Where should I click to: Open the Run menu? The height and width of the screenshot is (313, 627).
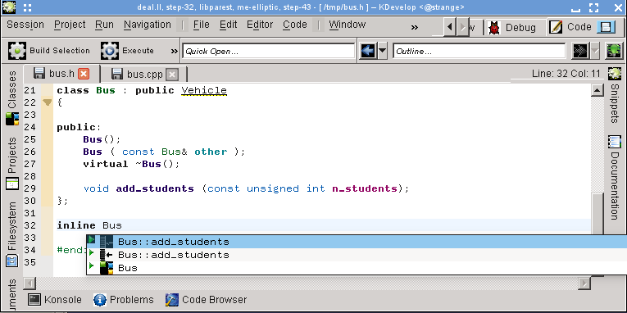104,25
